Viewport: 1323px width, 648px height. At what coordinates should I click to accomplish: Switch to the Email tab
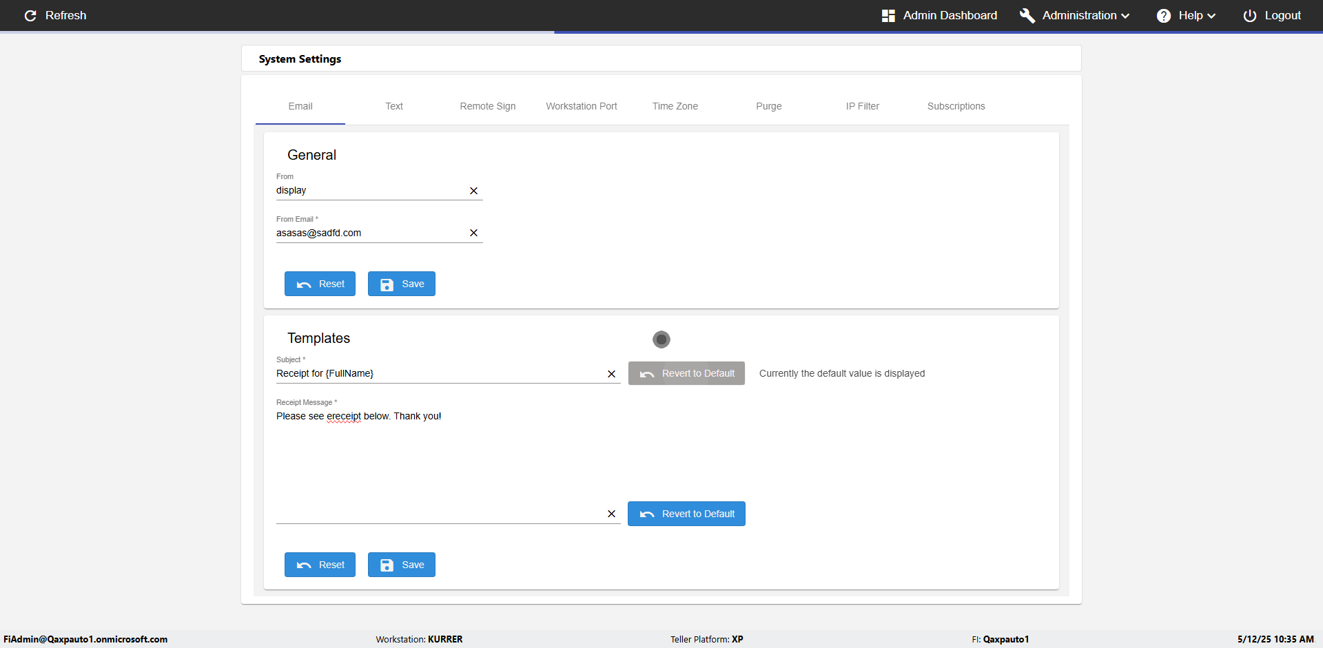(300, 106)
